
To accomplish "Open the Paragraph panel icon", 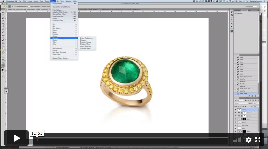I will [x=232, y=27].
